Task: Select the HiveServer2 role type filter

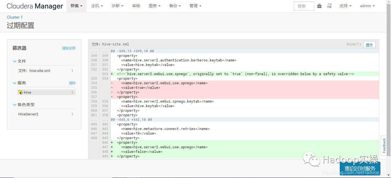Action: (x=46, y=114)
